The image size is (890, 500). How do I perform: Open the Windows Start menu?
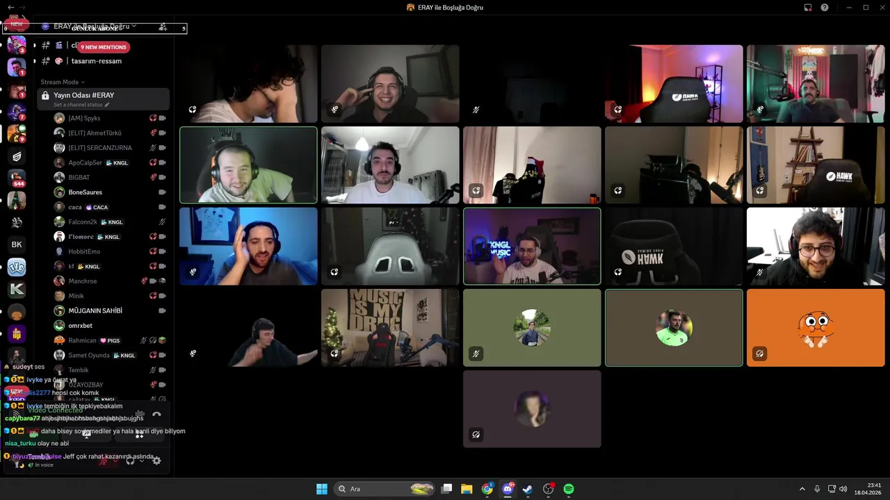point(322,489)
